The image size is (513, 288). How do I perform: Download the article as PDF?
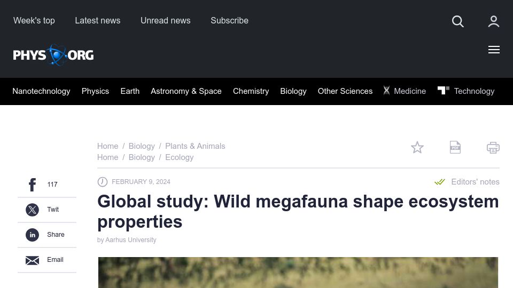(x=455, y=148)
